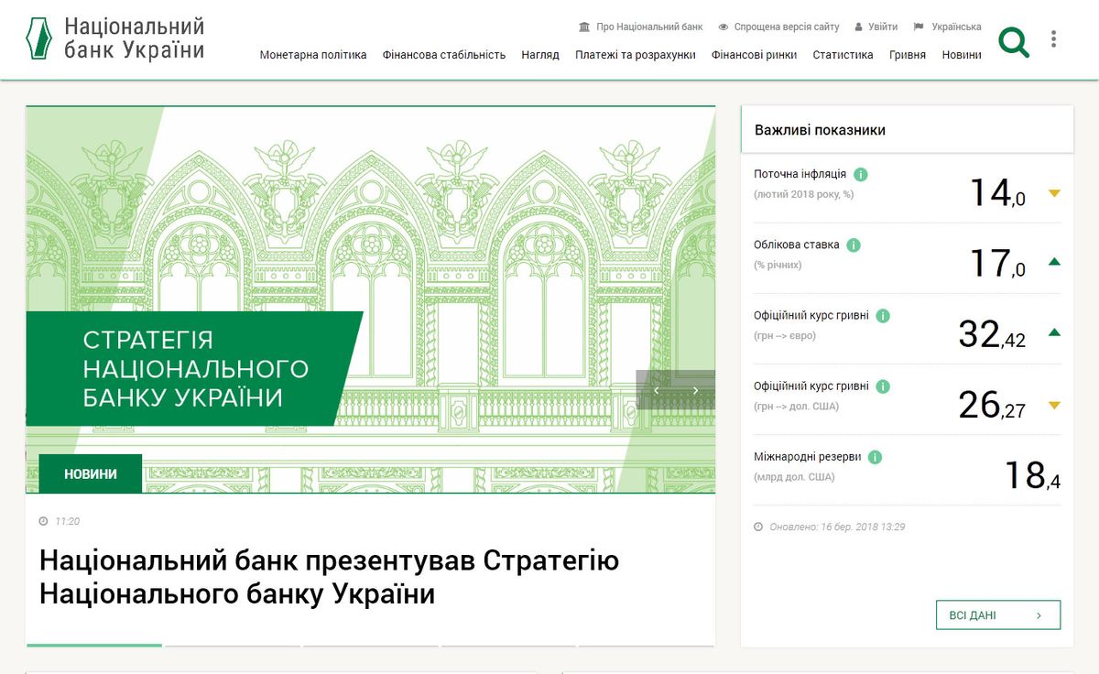Click the up arrow next to rate 17,0

(x=1054, y=262)
